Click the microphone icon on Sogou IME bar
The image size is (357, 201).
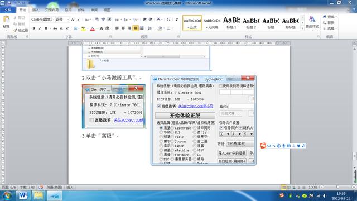click(x=284, y=146)
